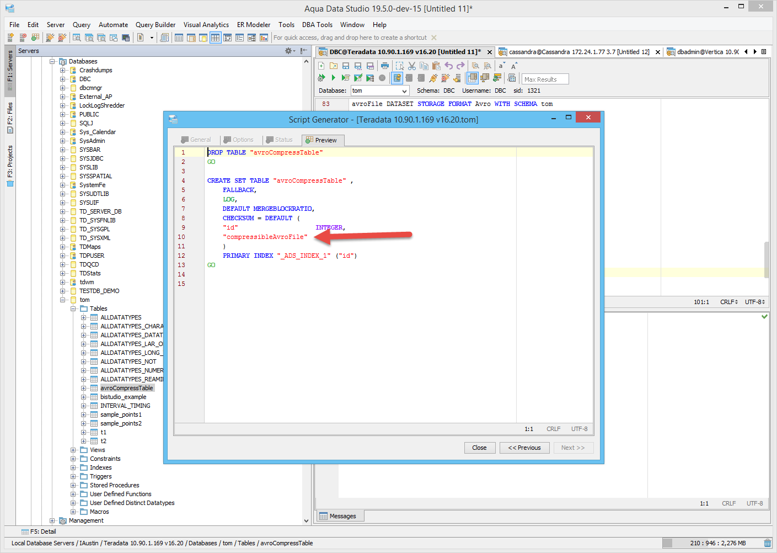Click the garbage collector trash icon in status bar
The height and width of the screenshot is (553, 777).
768,543
